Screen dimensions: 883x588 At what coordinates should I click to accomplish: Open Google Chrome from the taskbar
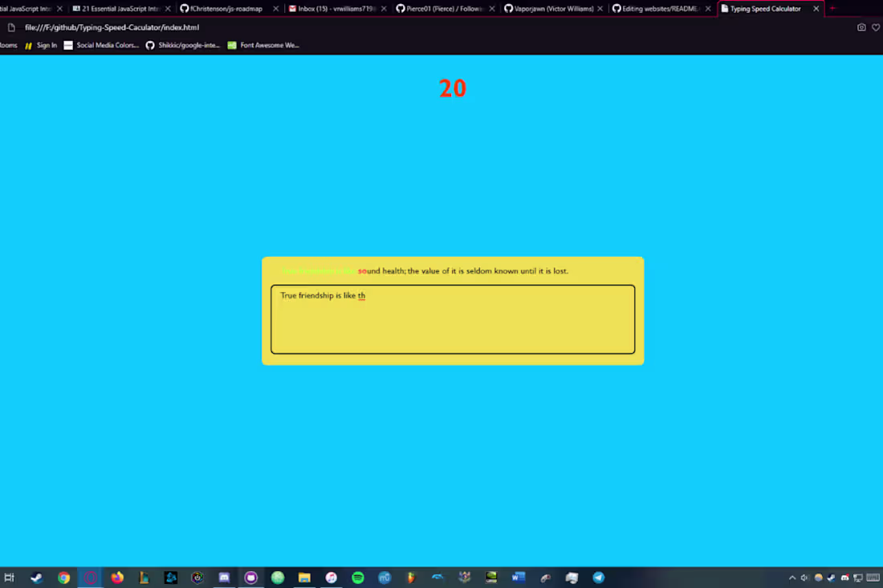pyautogui.click(x=63, y=578)
